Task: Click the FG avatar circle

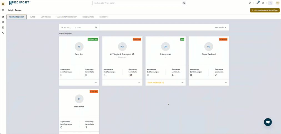Action: 209,47
